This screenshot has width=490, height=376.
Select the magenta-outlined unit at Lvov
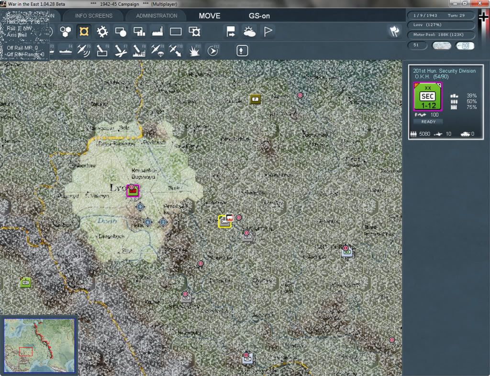pos(133,190)
